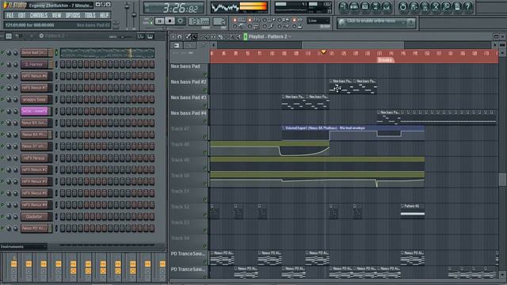Stop playback with the stop button
Screen dimensions: 507x285
click(x=170, y=21)
